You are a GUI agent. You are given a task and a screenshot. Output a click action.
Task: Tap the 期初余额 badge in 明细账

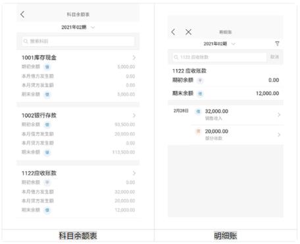[x=200, y=80]
